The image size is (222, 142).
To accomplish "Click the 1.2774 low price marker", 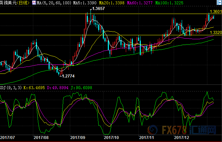I will tap(68, 76).
